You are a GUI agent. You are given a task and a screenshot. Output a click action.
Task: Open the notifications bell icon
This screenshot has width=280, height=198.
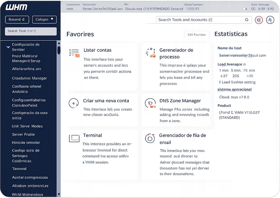coord(270,20)
